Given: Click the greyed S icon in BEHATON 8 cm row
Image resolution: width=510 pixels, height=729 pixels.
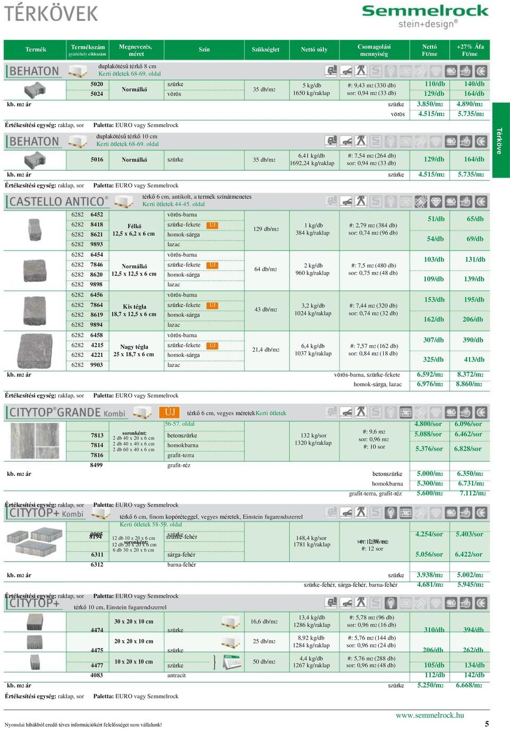Looking at the screenshot, I should 376,71.
